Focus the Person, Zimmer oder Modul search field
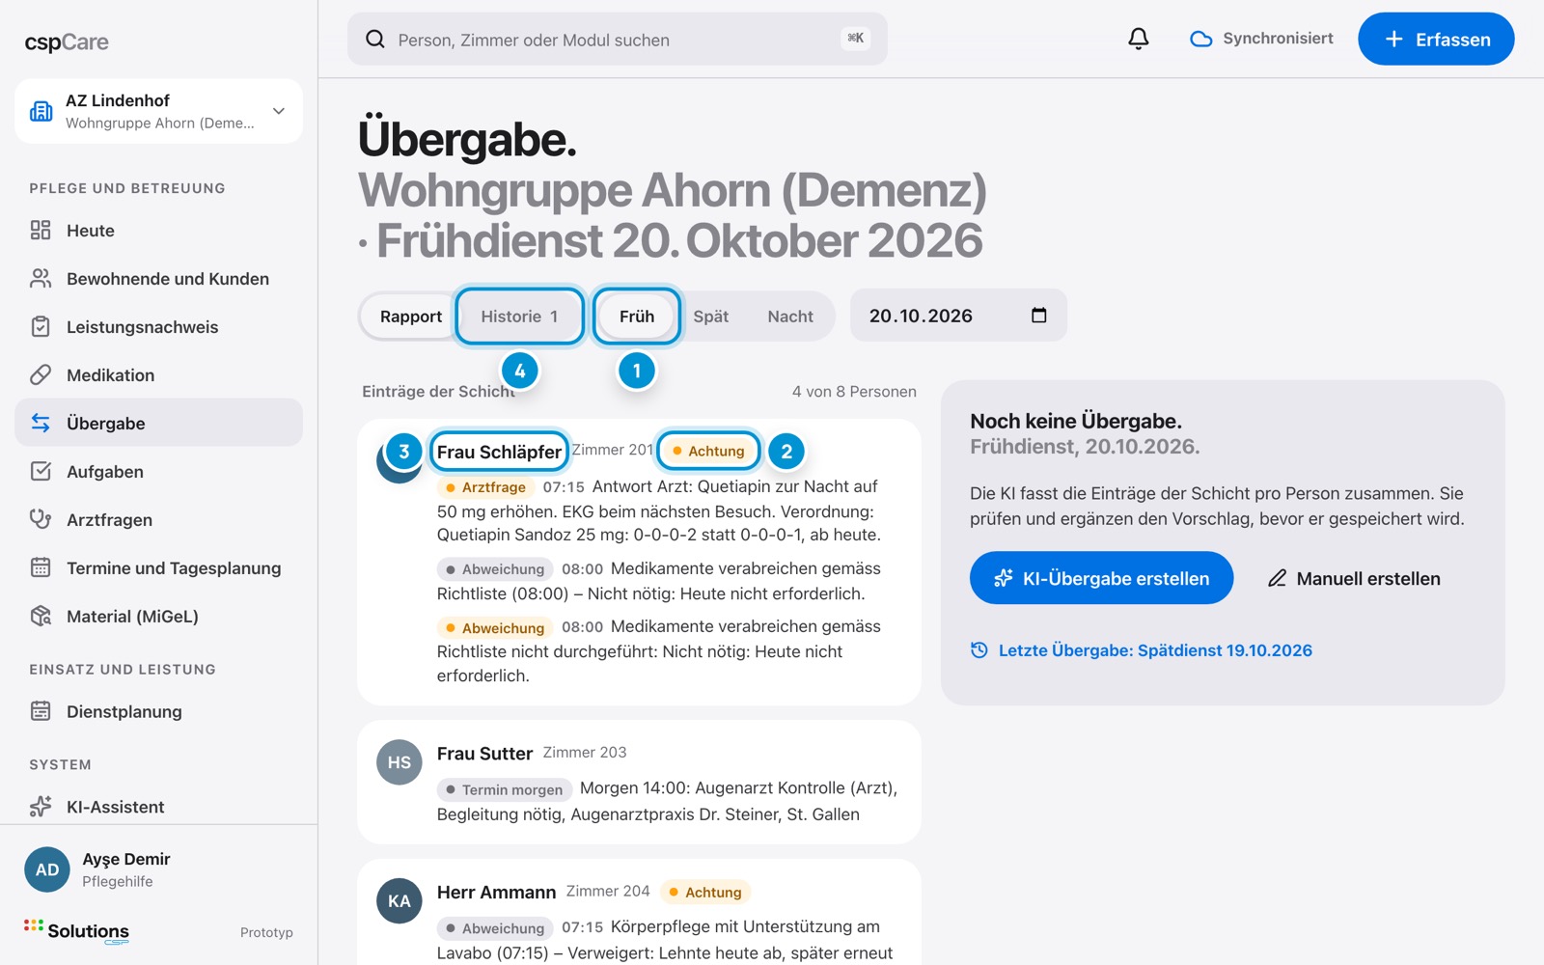Viewport: 1544px width, 965px height. 618,39
